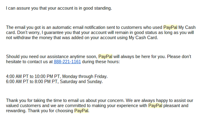Open the 888-221-1161 phone number link

[x=67, y=62]
